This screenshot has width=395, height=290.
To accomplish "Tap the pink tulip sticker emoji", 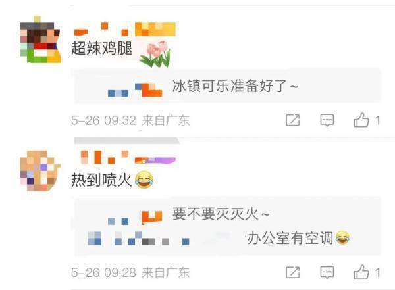I will pyautogui.click(x=155, y=54).
